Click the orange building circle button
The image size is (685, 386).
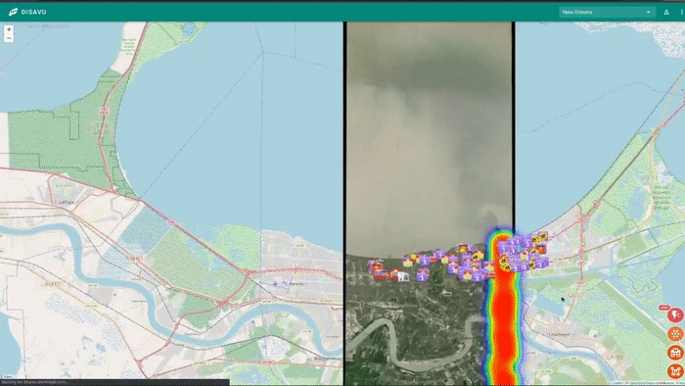675,353
